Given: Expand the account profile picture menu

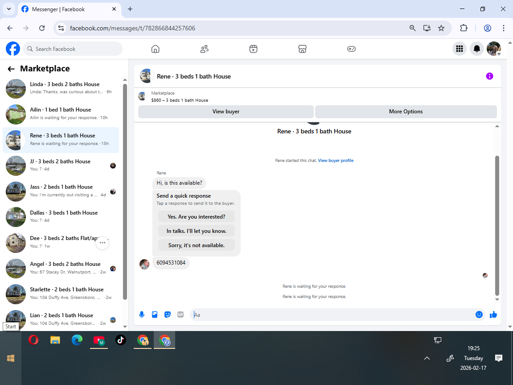Looking at the screenshot, I should (x=494, y=49).
